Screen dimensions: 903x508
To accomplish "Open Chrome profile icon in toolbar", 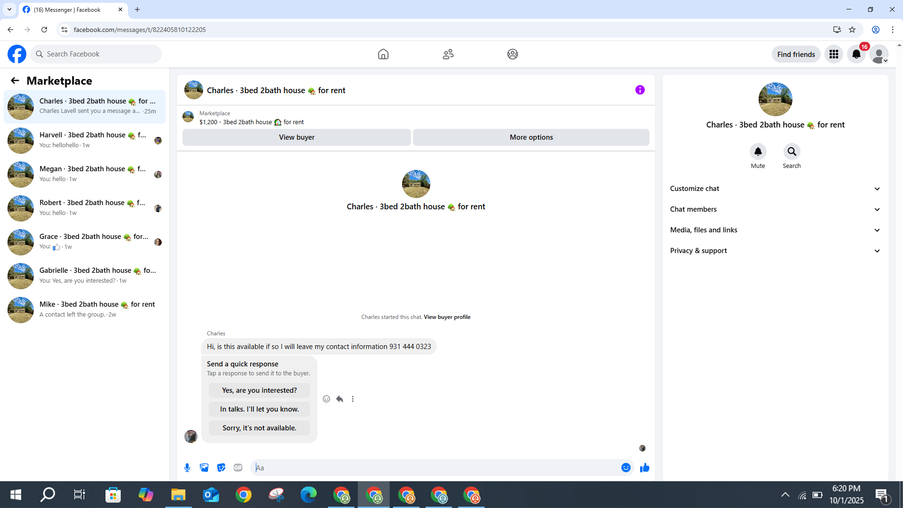I will click(876, 30).
